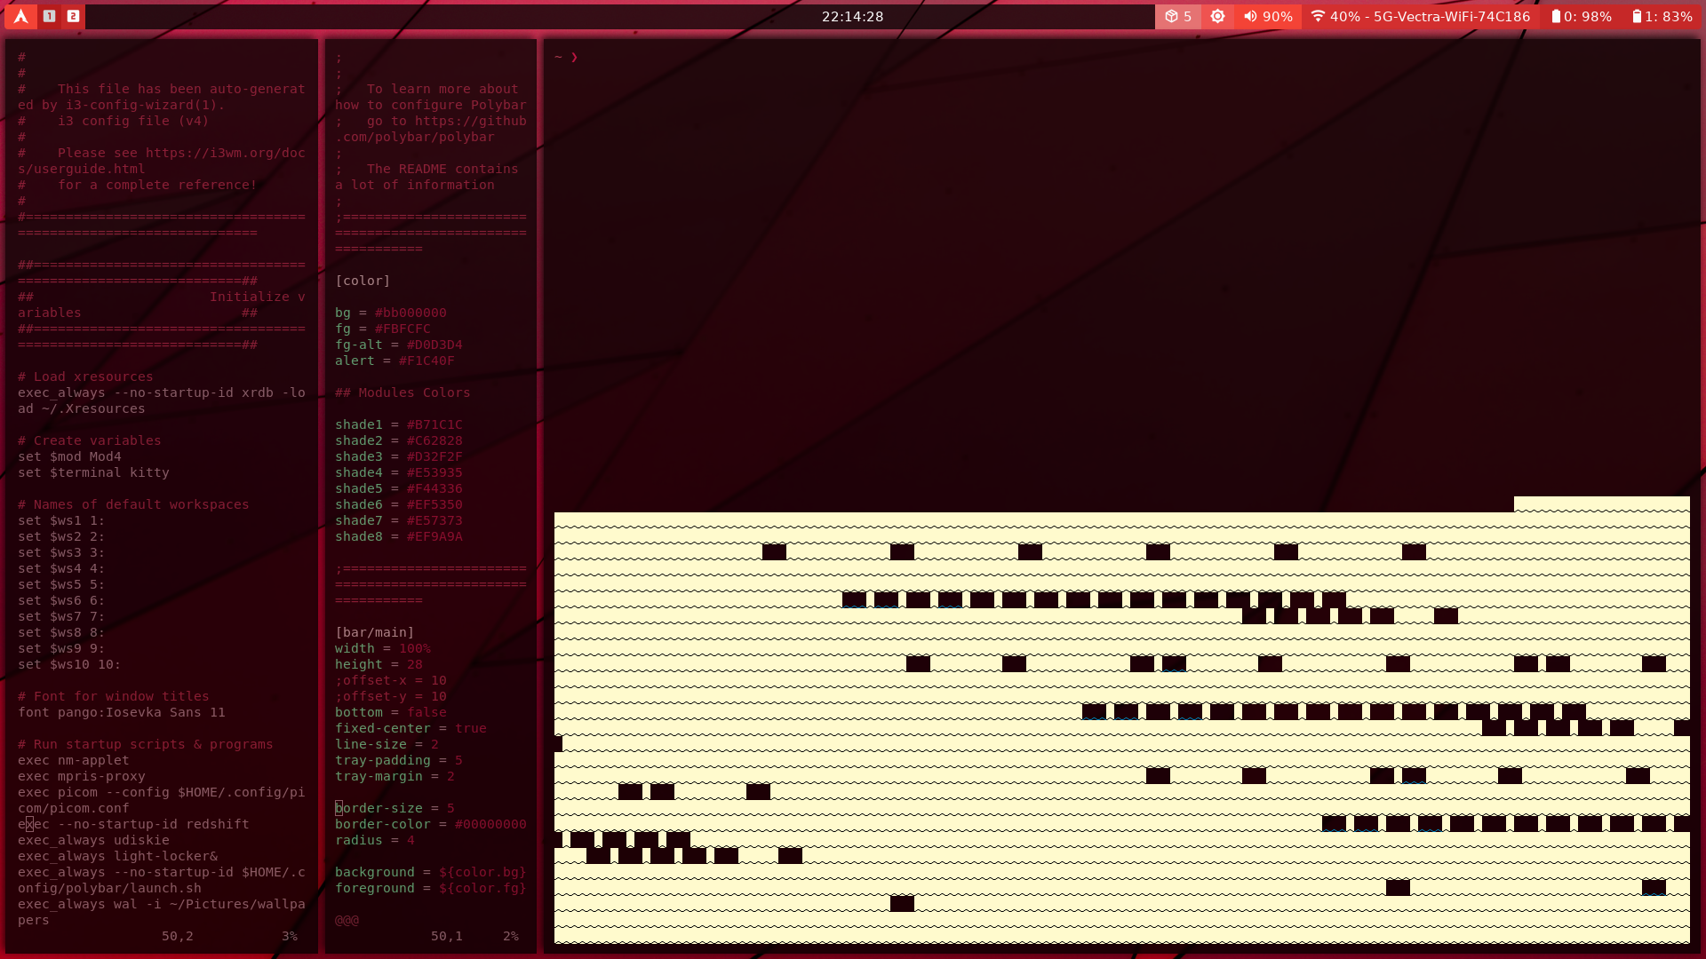Switch to workspace 1 in polybar
The height and width of the screenshot is (959, 1706).
[50, 16]
